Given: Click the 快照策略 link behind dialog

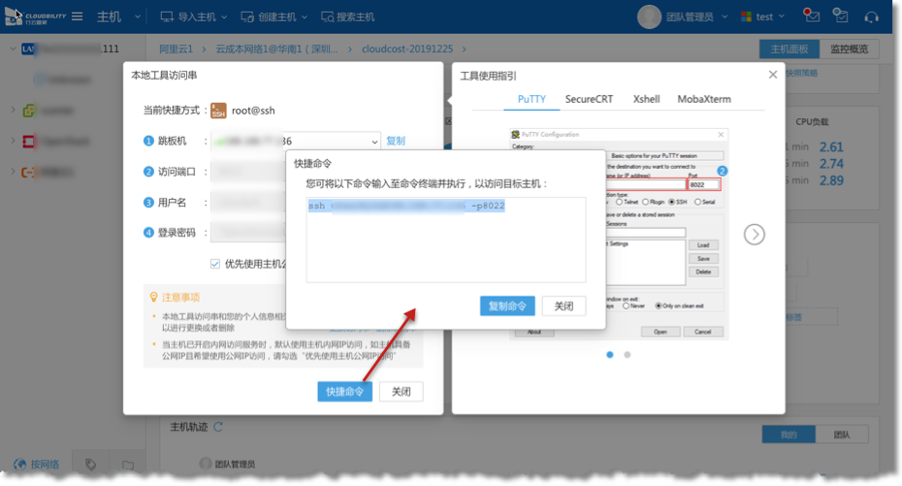Looking at the screenshot, I should (802, 73).
